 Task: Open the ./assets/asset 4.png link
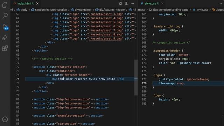pos(105,18)
